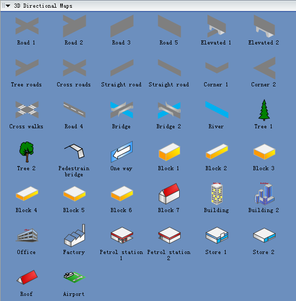Viewport: 296px width, 301px height.
Task: Choose the Block 1 shape
Action: [x=169, y=152]
